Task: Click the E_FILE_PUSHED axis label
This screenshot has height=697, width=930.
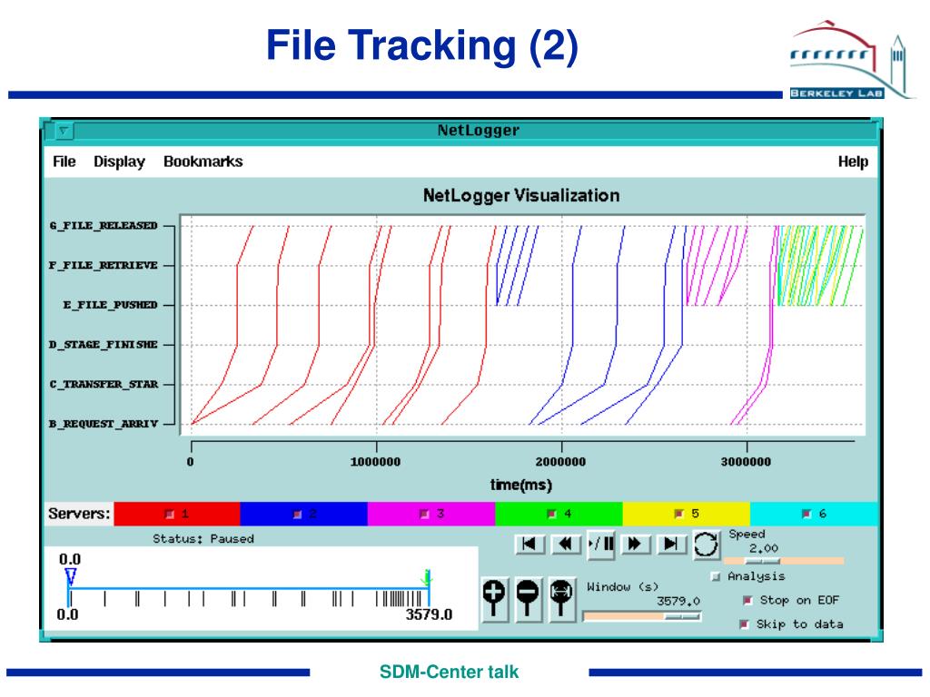Action: (x=110, y=305)
